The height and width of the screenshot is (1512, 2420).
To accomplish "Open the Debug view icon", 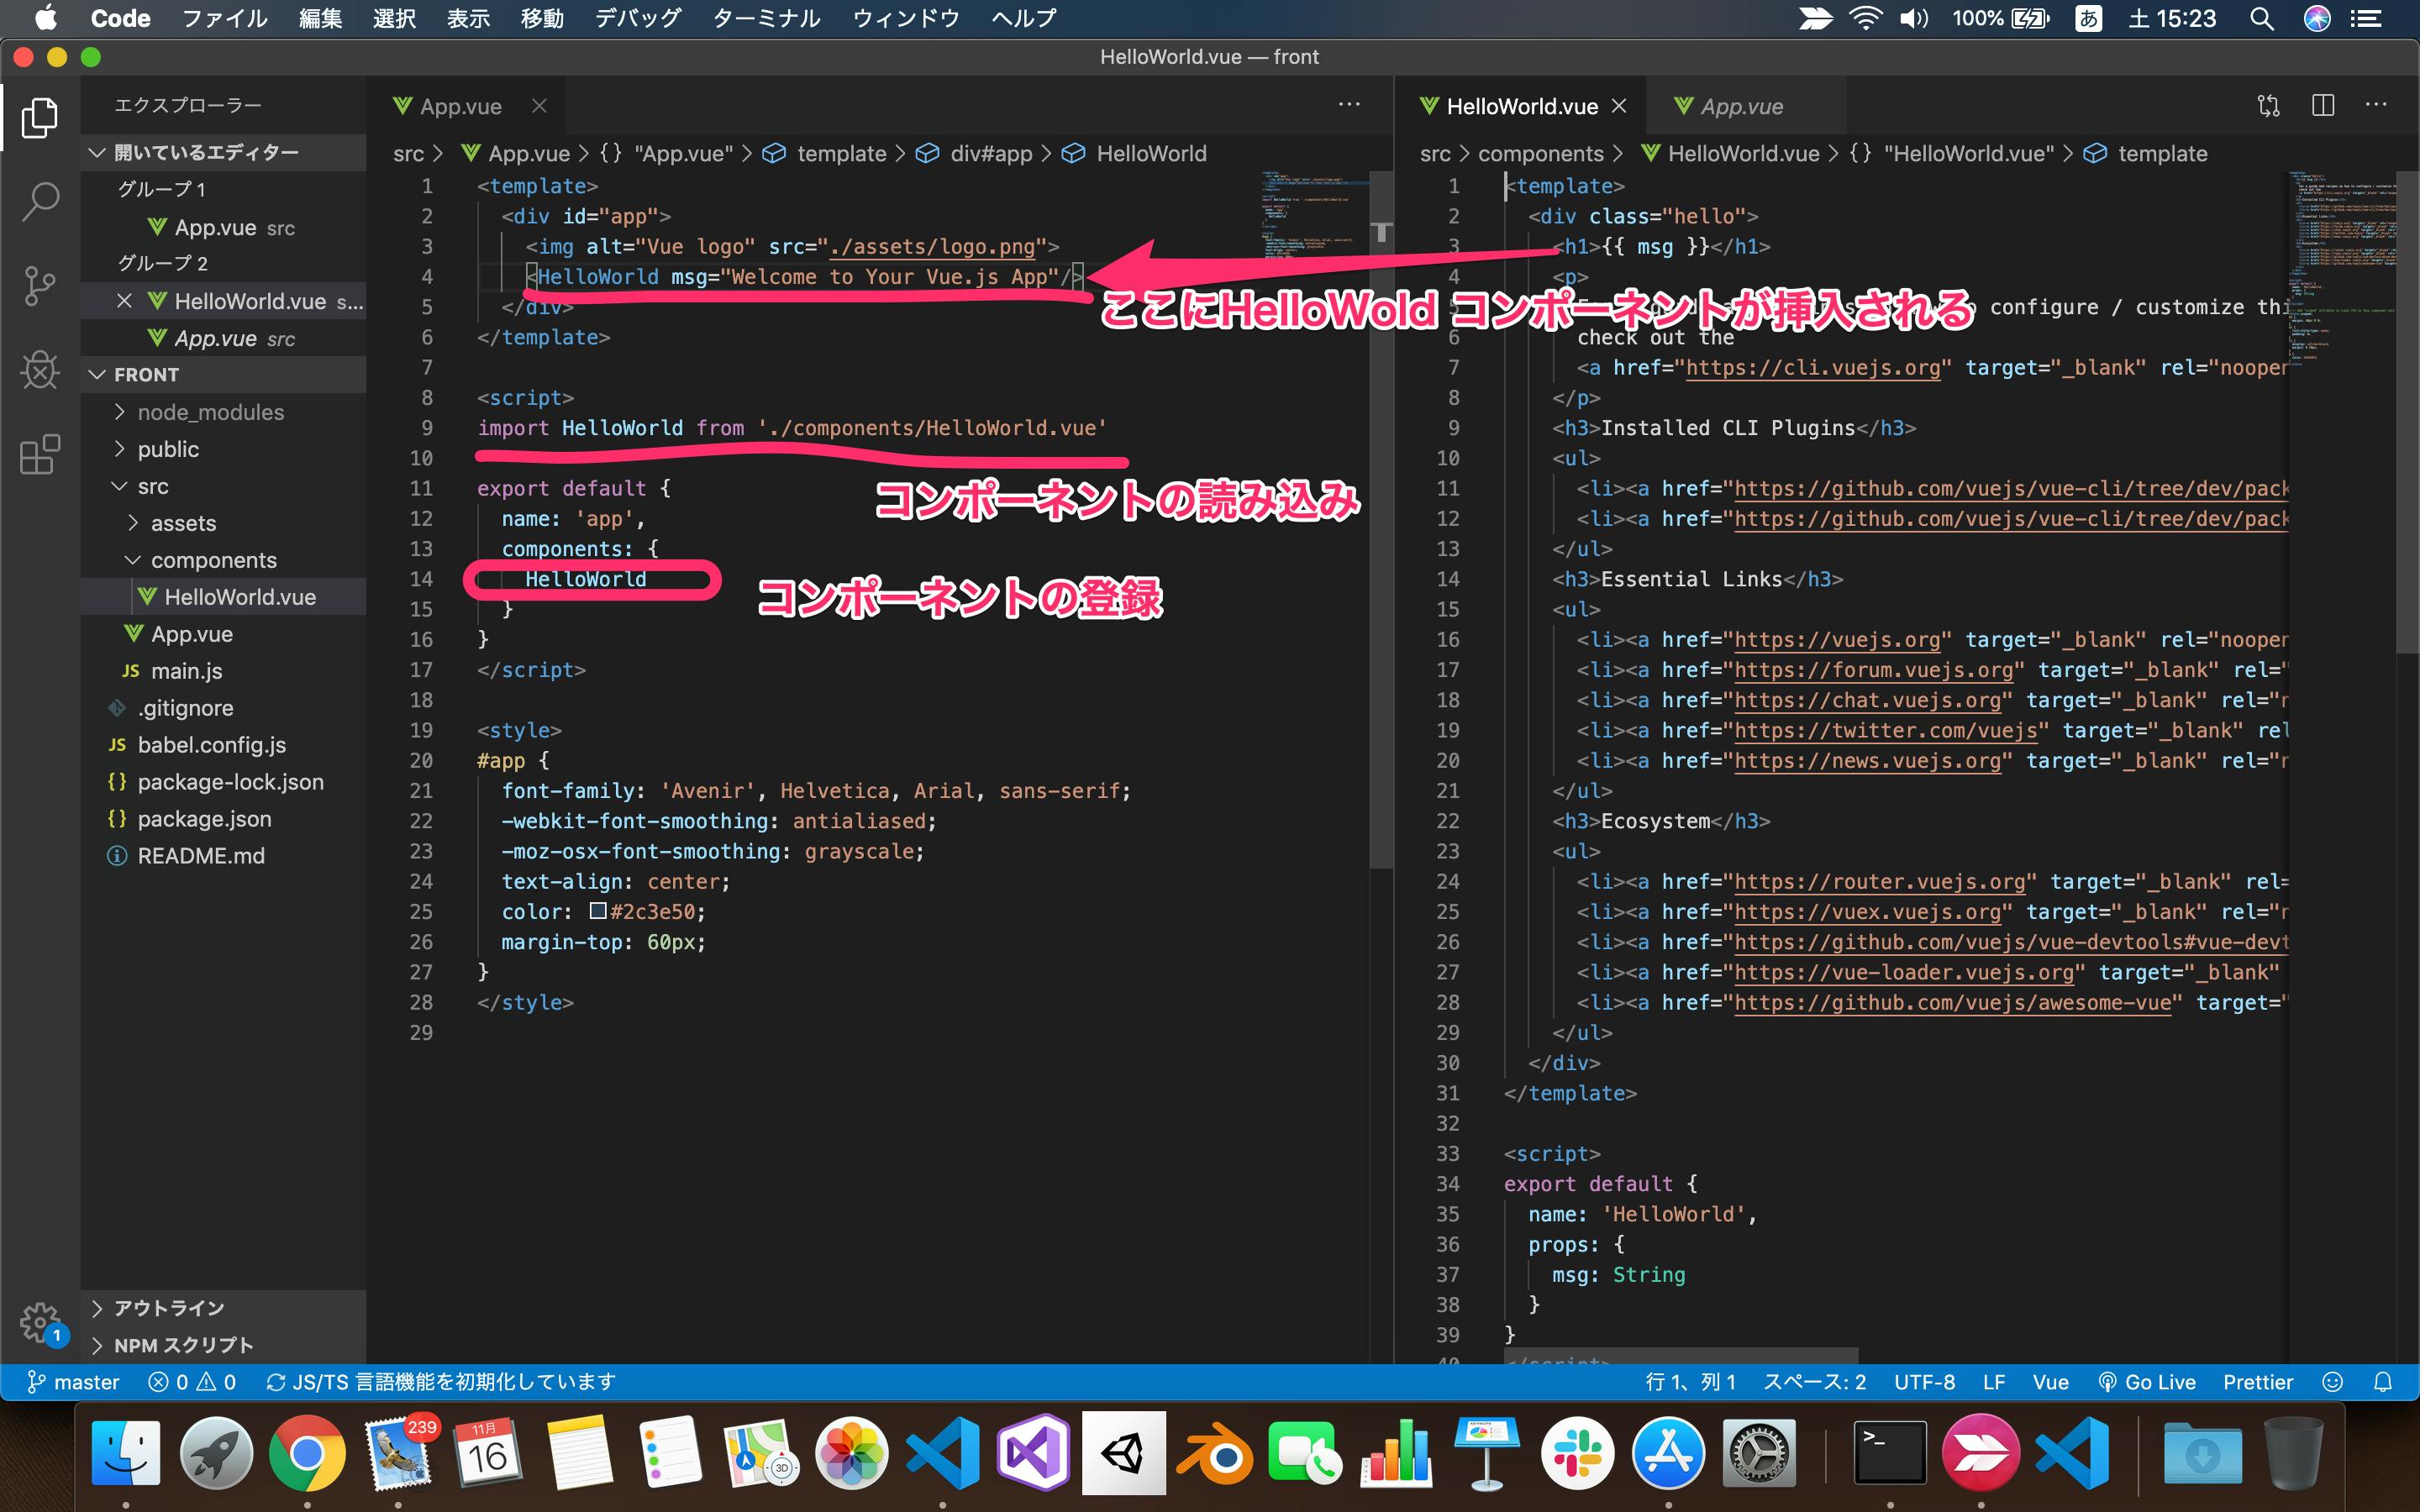I will point(40,370).
